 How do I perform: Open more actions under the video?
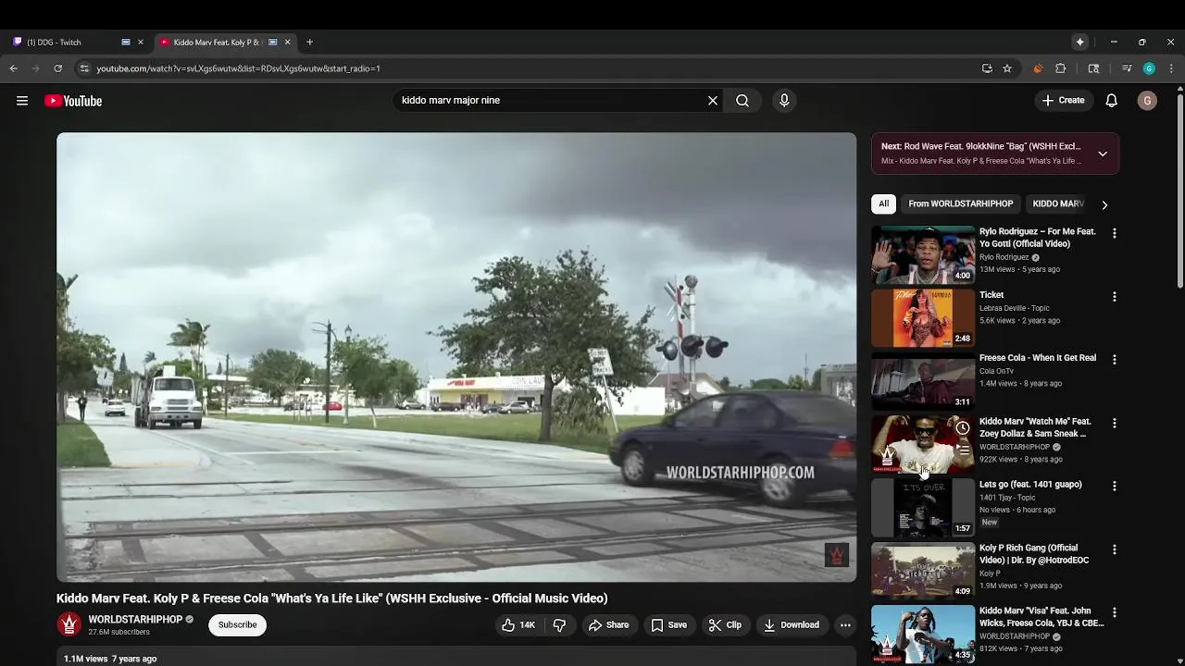tap(845, 625)
